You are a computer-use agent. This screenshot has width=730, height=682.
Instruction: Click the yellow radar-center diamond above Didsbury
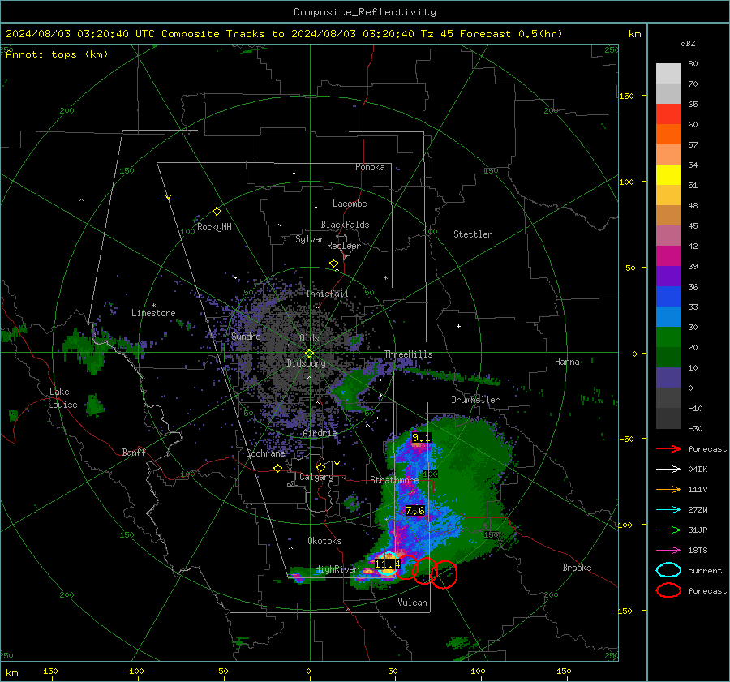tap(309, 353)
